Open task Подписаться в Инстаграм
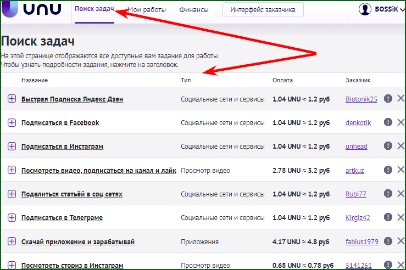Image resolution: width=406 pixels, height=270 pixels. [x=62, y=147]
